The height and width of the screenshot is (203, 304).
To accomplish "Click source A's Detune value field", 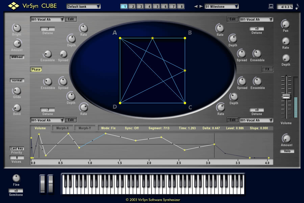I will (x=48, y=29).
